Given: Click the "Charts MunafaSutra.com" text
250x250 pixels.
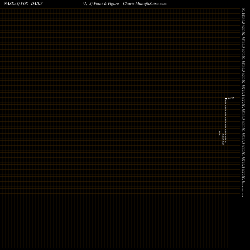Looking at the screenshot, I should pyautogui.click(x=145, y=4).
